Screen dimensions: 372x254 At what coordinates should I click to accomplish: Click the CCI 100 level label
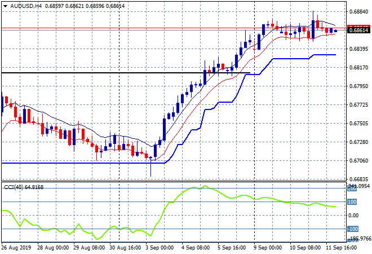[352, 202]
